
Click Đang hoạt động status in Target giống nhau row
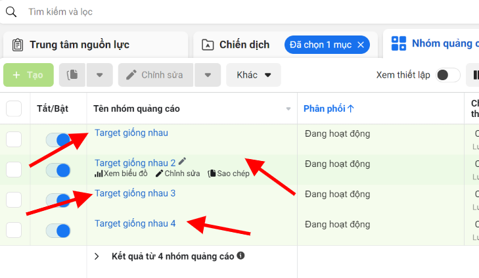point(337,134)
